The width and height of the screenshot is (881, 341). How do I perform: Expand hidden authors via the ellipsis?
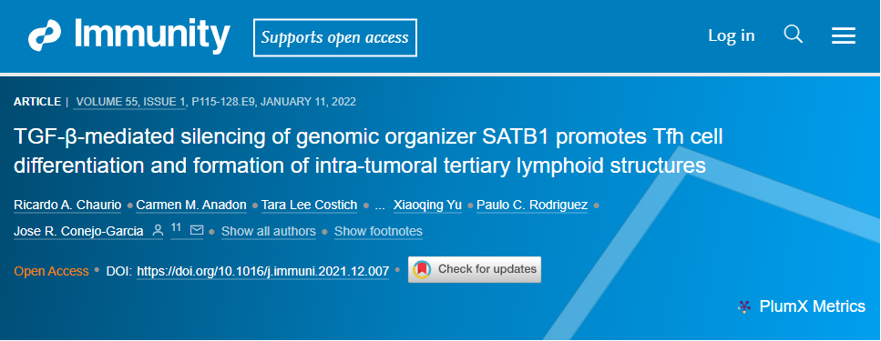coord(380,206)
